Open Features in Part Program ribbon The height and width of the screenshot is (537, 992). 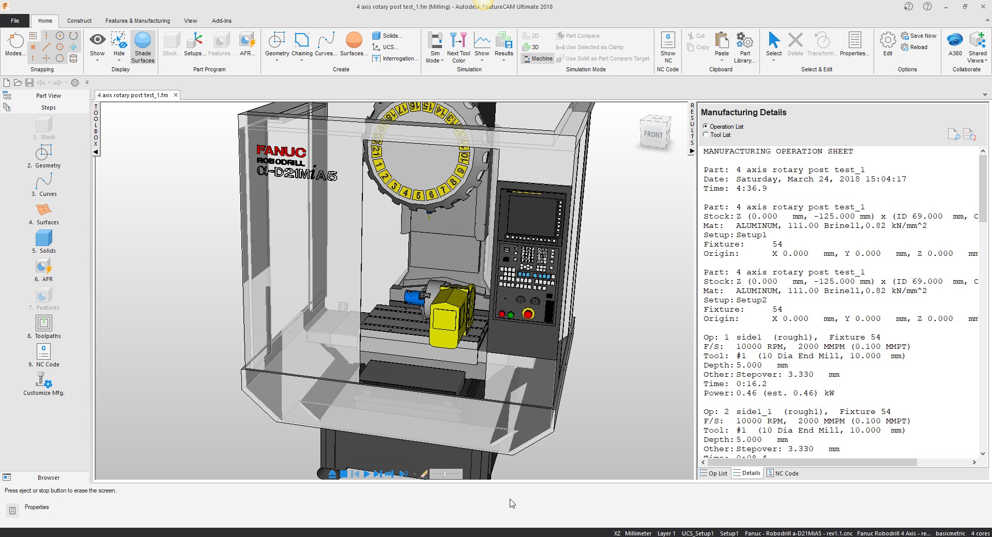221,44
